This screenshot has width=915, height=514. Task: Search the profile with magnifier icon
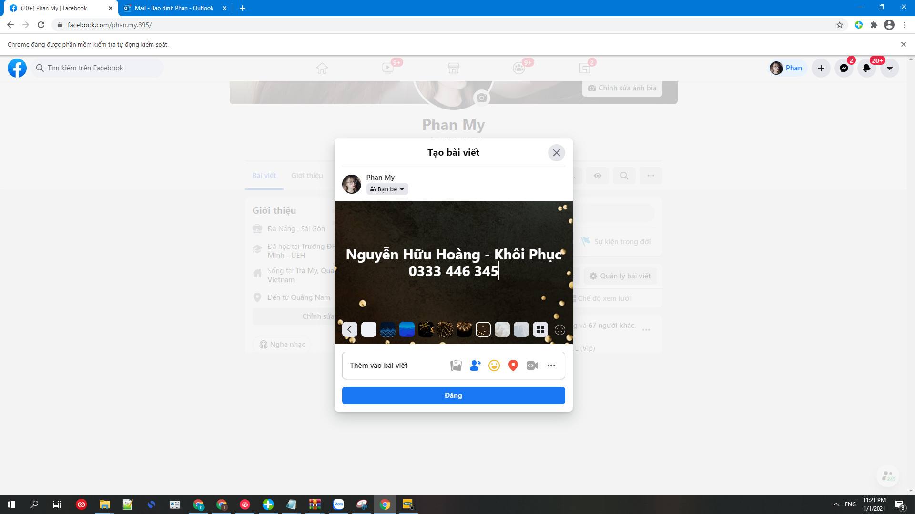(624, 176)
